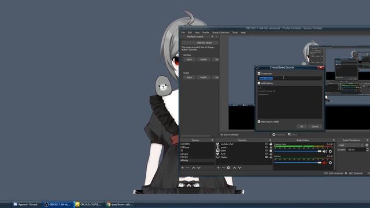
Task: Open the Fade transition dropdown
Action: 351,145
